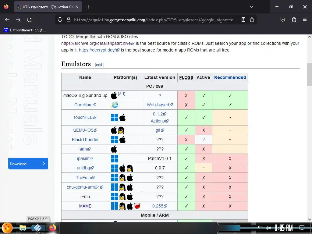Click the browser platform icon in Corellium row

pos(115,105)
